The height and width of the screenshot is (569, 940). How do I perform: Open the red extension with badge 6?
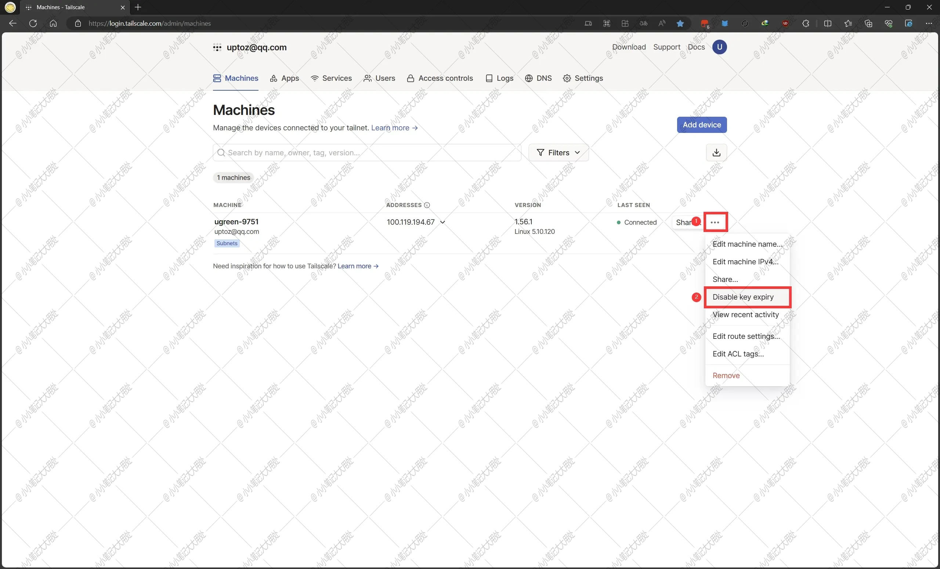(705, 23)
